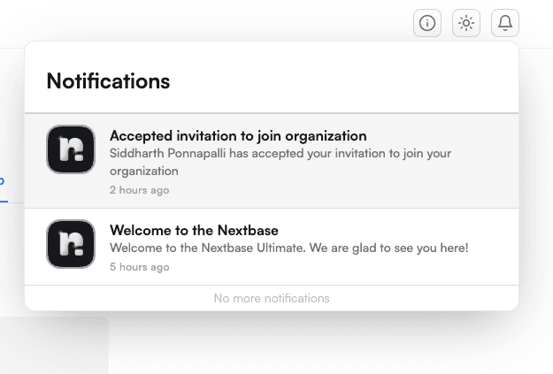
Task: Click the "No more notifications" footer text
Action: 272,298
